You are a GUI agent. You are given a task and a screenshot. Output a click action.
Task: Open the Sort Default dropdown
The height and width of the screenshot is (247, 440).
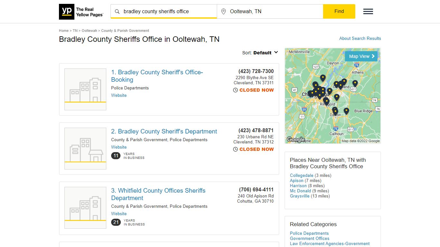[x=260, y=53]
